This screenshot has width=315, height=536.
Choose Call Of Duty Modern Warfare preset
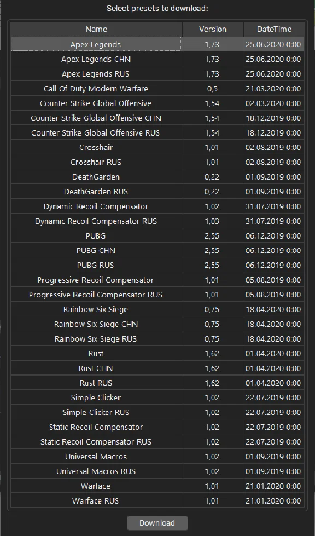pos(157,89)
